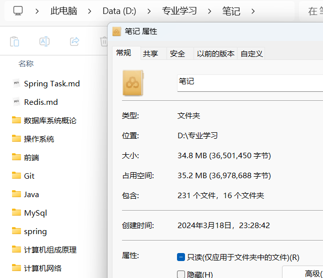Click the 操作系统 folder icon
The height and width of the screenshot is (278, 323).
click(x=16, y=139)
